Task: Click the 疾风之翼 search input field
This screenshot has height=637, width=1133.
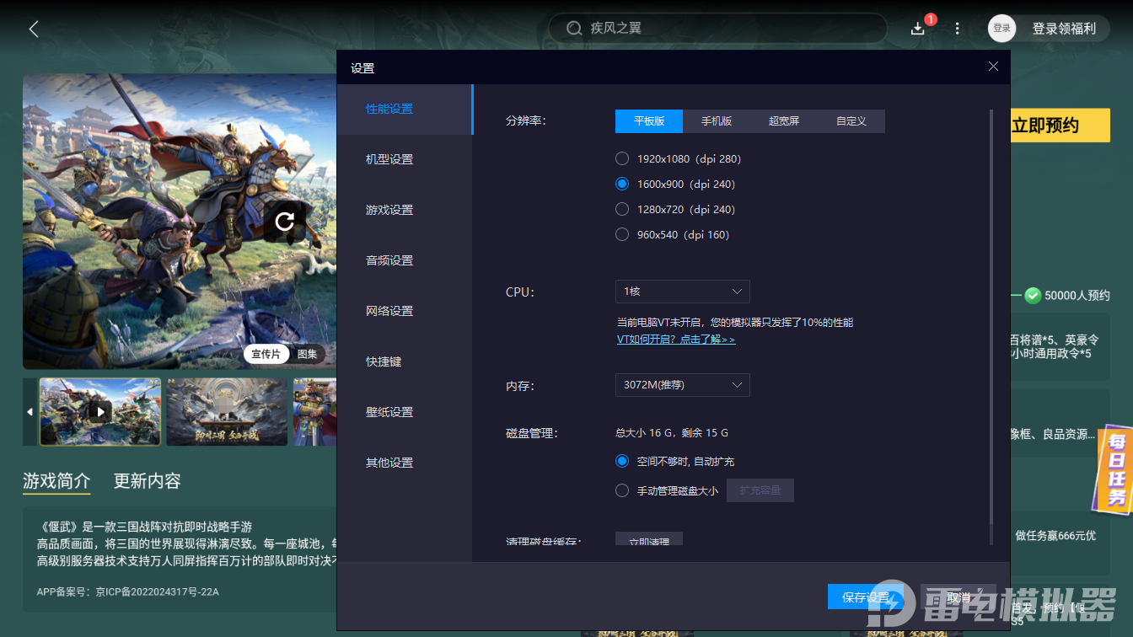Action: pos(717,28)
